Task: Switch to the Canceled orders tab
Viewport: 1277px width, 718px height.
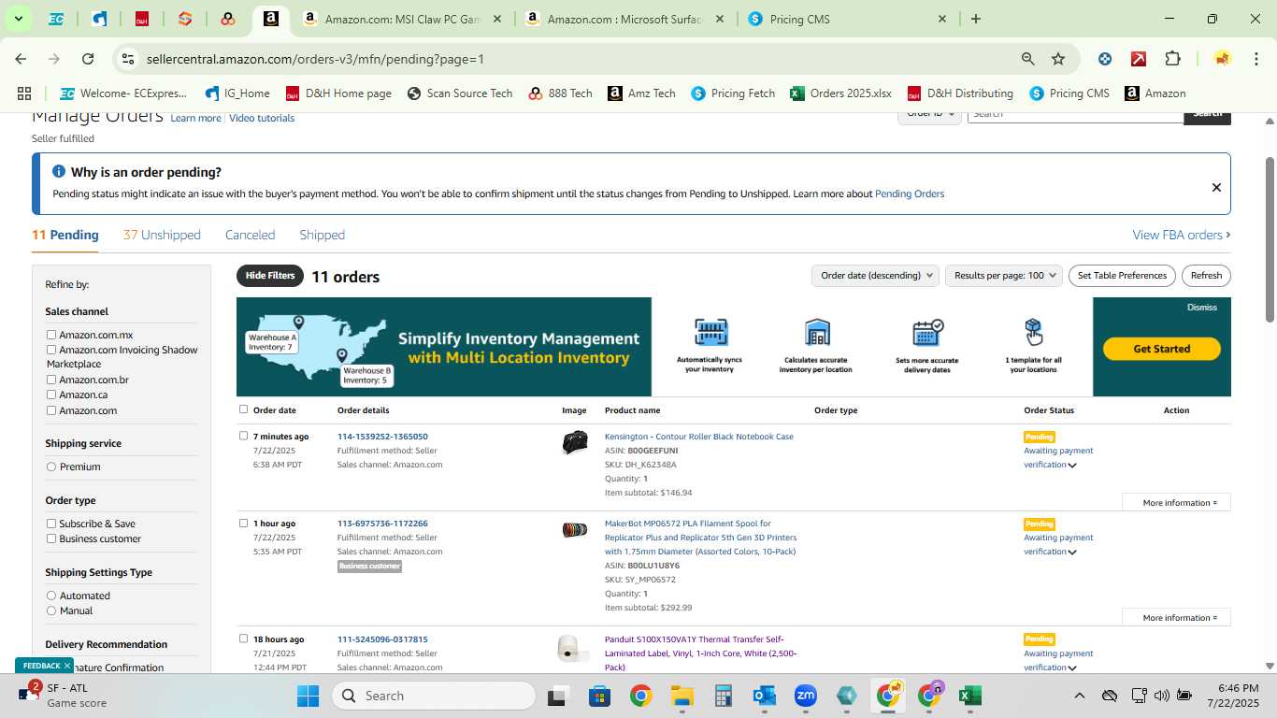Action: [250, 235]
